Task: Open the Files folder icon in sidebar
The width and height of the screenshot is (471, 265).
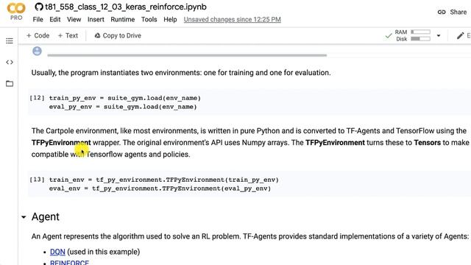Action: [x=10, y=83]
